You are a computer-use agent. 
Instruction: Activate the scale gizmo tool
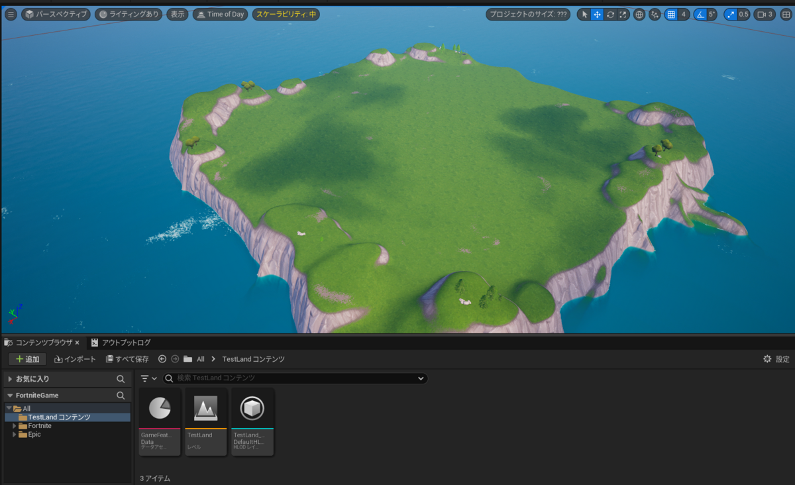tap(623, 14)
